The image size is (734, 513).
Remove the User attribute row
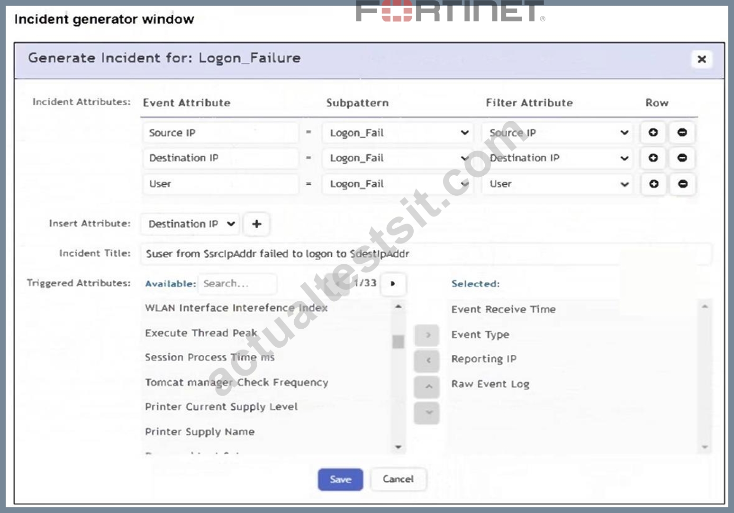(682, 184)
